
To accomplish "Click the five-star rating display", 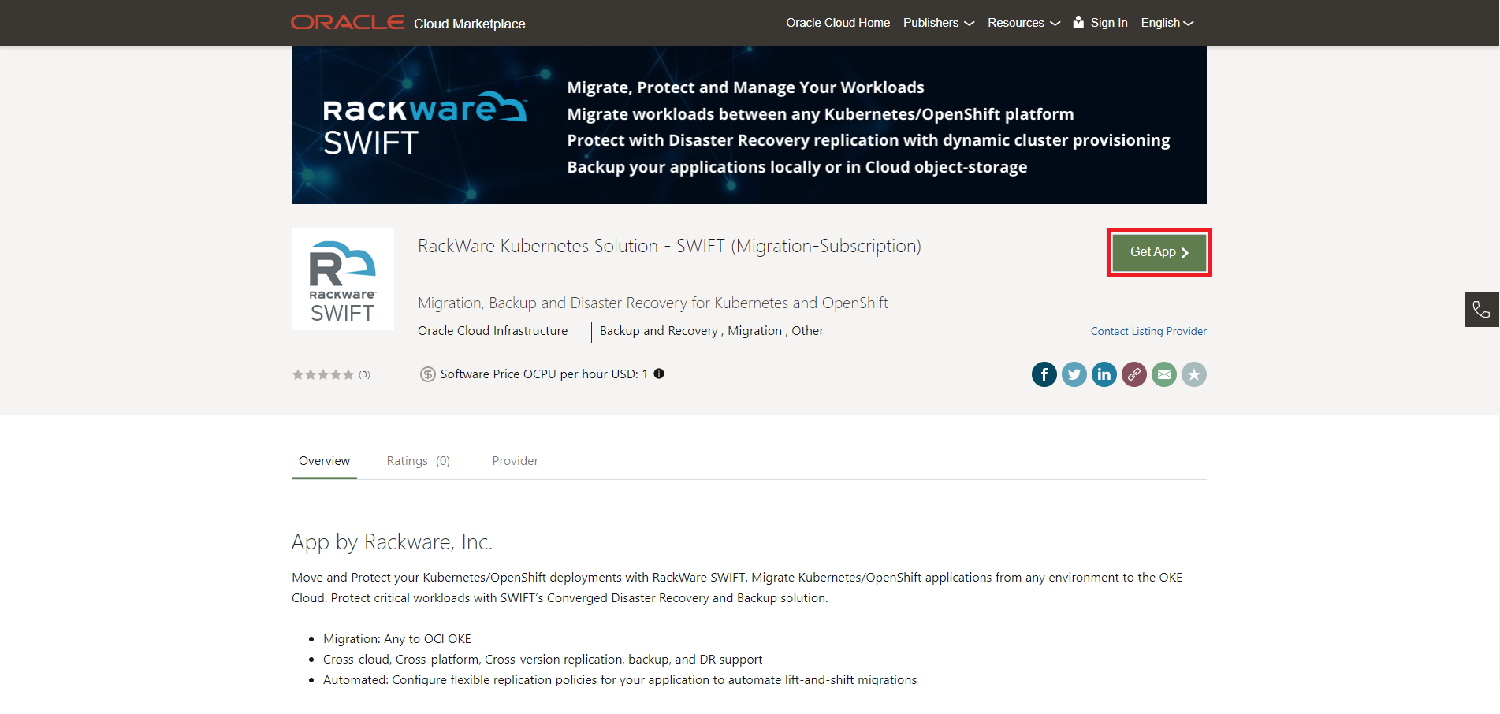I will (x=323, y=374).
